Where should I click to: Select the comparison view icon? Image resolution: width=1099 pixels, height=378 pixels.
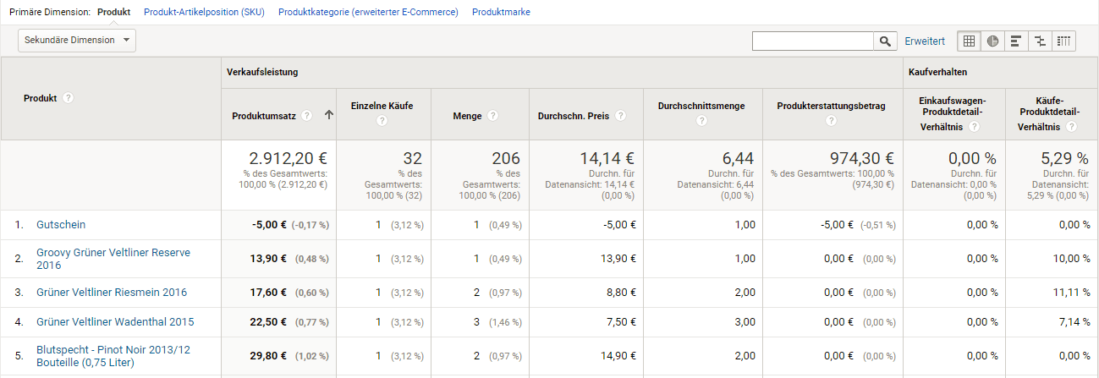(x=1040, y=41)
